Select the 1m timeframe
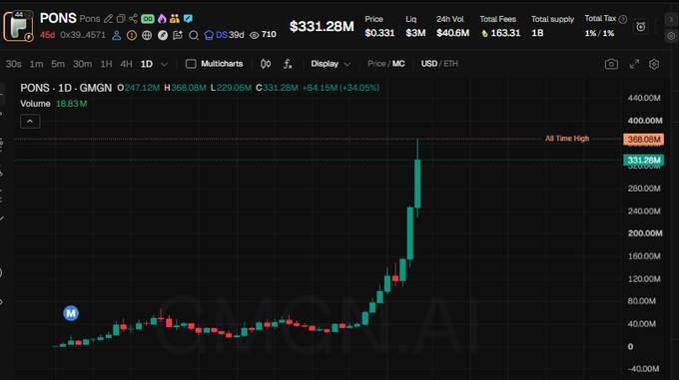The width and height of the screenshot is (679, 380). point(36,64)
